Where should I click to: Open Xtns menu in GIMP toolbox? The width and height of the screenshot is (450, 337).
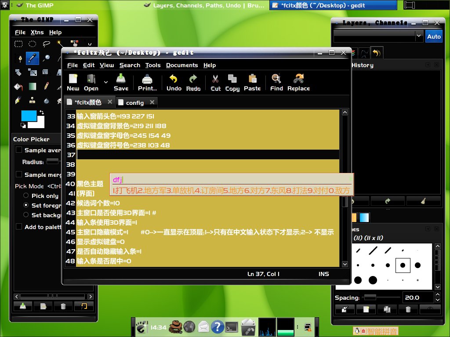tap(37, 32)
